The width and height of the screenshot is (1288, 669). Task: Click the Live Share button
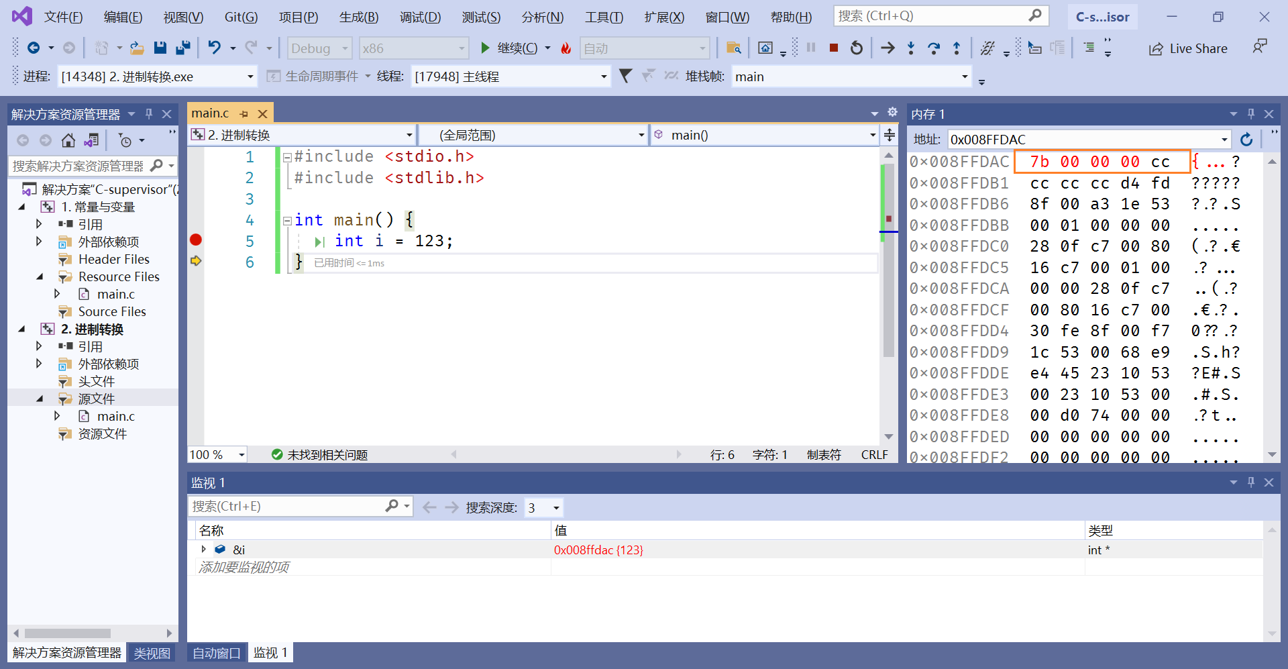1188,48
